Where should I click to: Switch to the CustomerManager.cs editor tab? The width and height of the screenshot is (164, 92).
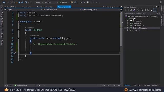tap(44, 7)
